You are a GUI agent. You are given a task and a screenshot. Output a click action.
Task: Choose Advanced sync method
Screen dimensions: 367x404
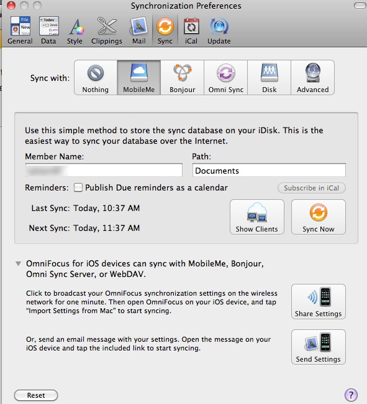click(313, 78)
